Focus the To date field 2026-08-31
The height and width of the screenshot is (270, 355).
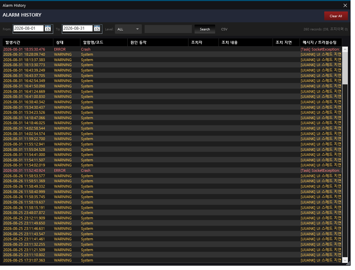[77, 28]
